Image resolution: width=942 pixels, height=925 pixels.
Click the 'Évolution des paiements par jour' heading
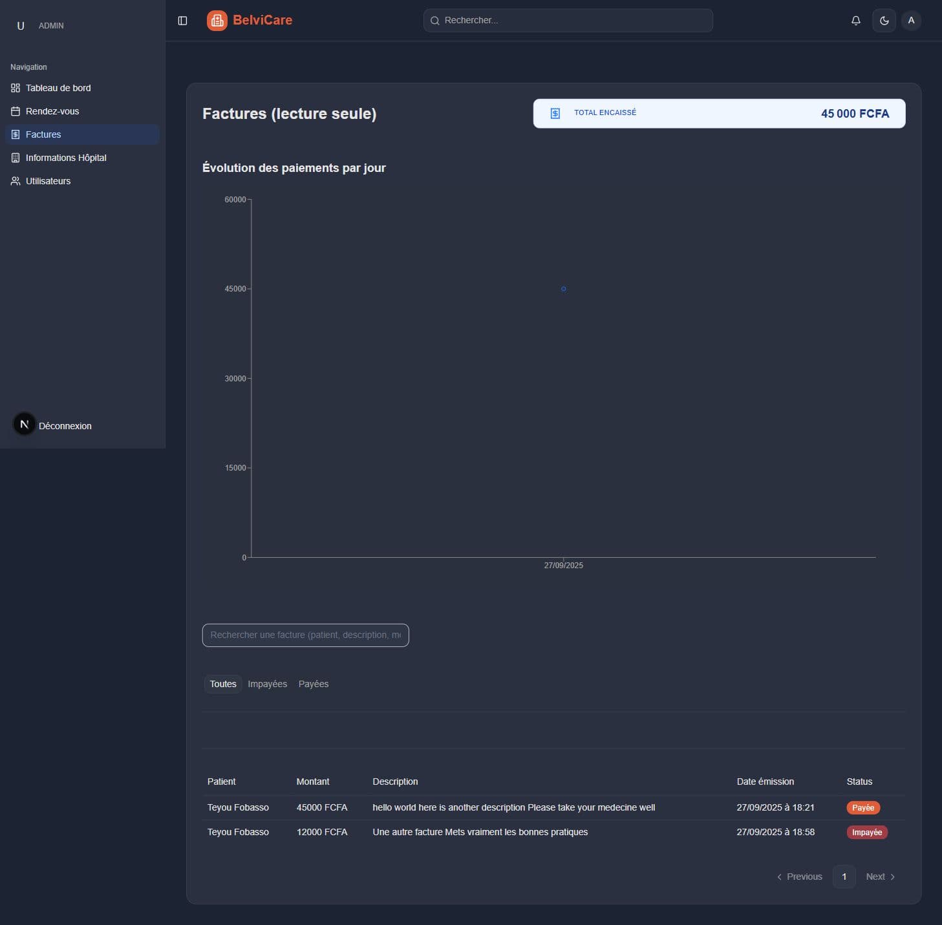294,168
